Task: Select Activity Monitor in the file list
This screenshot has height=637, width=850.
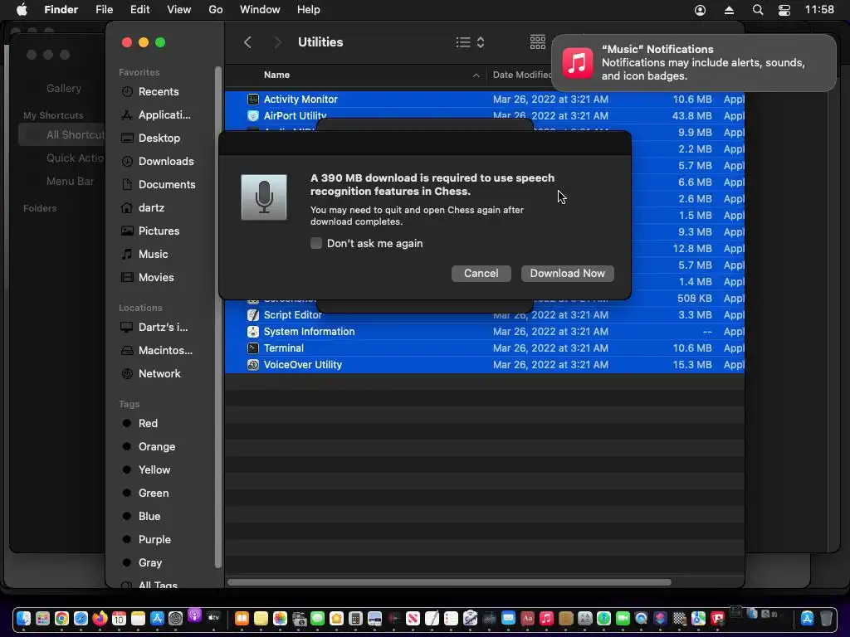Action: point(484,100)
